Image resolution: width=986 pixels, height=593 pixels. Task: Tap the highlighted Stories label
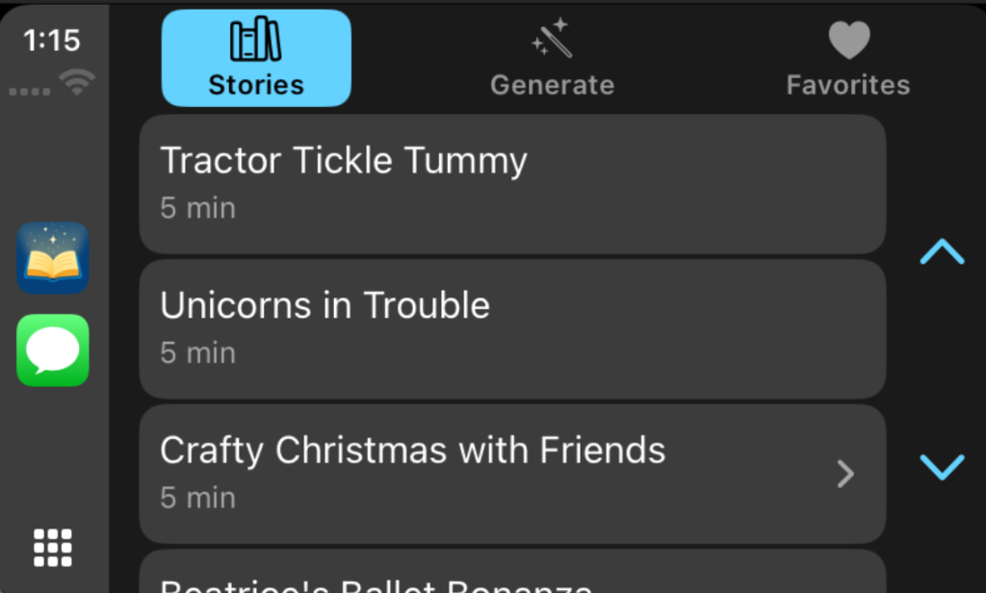255,84
